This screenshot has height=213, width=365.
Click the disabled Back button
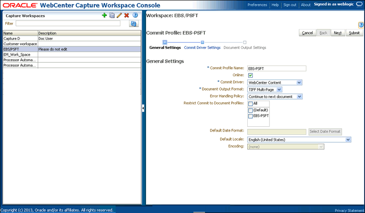coord(323,33)
